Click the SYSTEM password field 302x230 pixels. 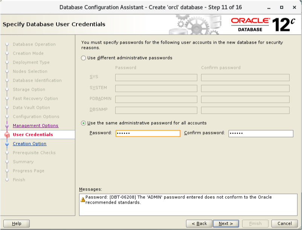pyautogui.click(x=156, y=88)
